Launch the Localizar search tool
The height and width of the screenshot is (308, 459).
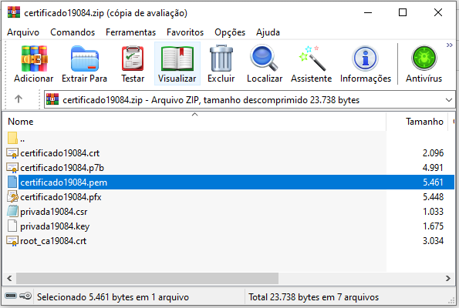265,64
